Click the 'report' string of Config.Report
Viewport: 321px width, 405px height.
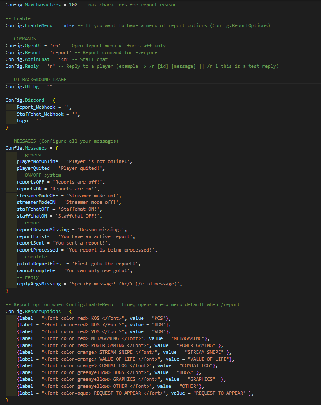click(61, 53)
